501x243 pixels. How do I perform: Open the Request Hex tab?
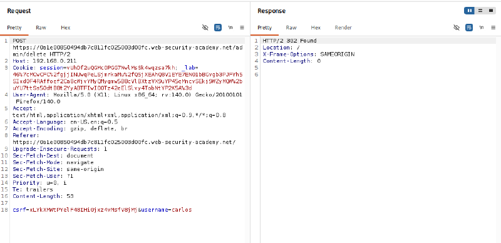66,28
